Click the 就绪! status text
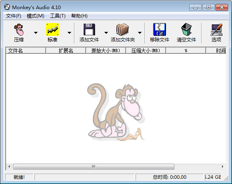232x184 pixels. (19, 177)
